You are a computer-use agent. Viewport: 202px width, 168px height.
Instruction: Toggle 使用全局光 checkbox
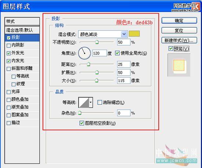pos(117,53)
